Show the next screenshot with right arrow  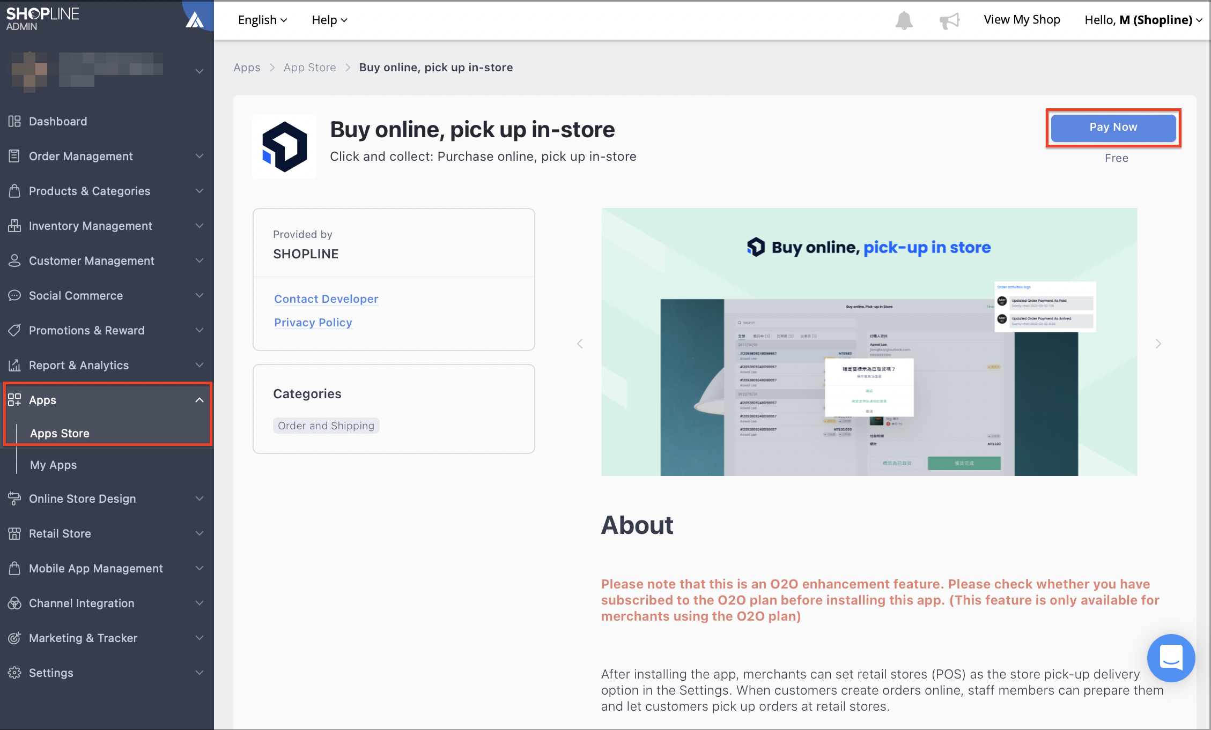click(x=1158, y=344)
